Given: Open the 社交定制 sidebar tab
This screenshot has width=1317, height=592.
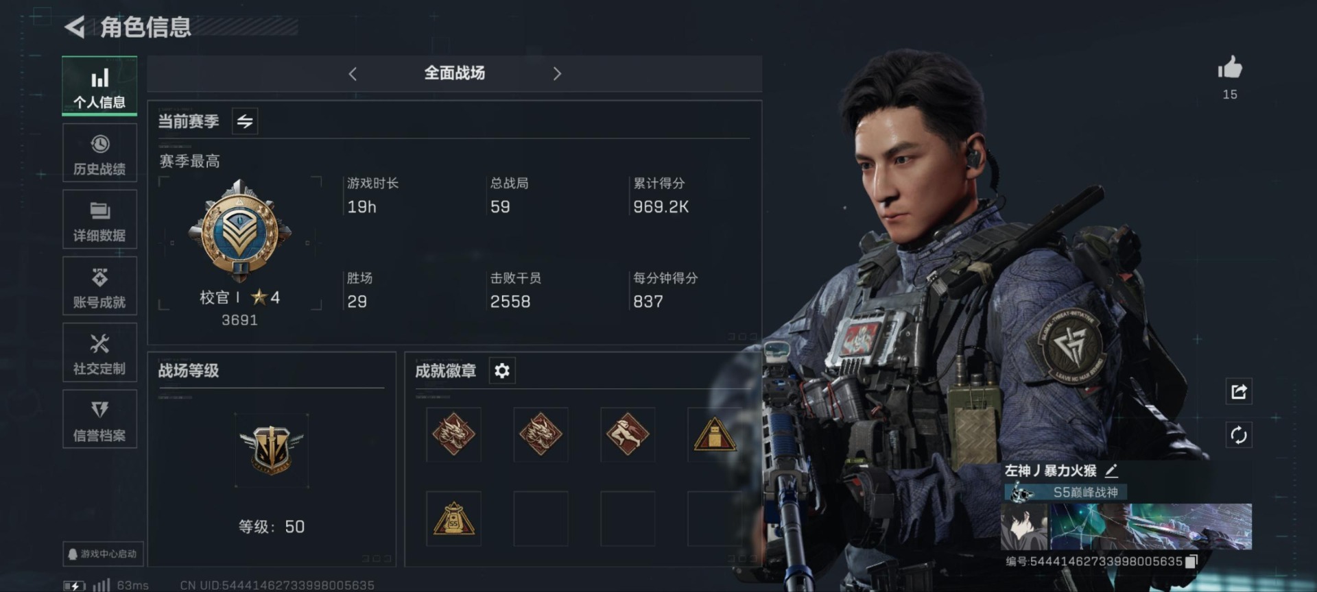Looking at the screenshot, I should click(x=99, y=353).
